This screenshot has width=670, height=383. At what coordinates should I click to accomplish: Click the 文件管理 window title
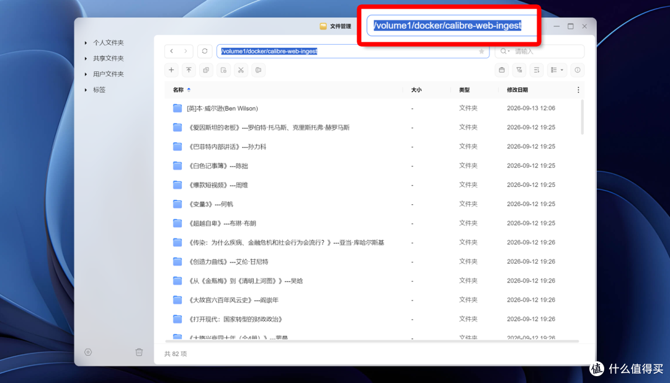(x=340, y=26)
